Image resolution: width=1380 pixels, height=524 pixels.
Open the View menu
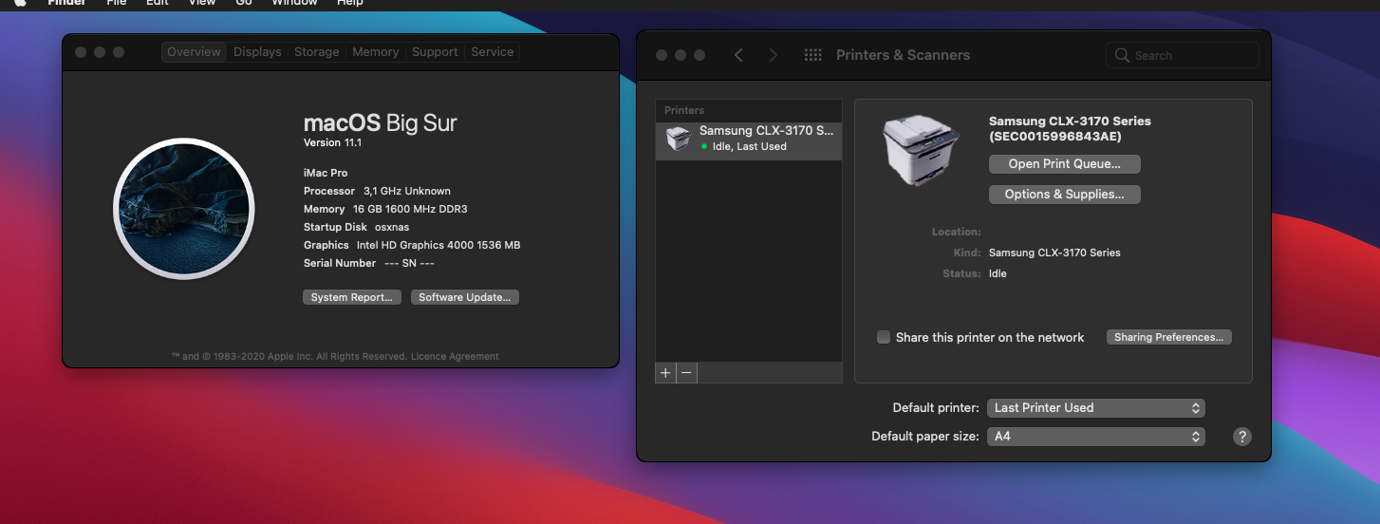[x=201, y=3]
